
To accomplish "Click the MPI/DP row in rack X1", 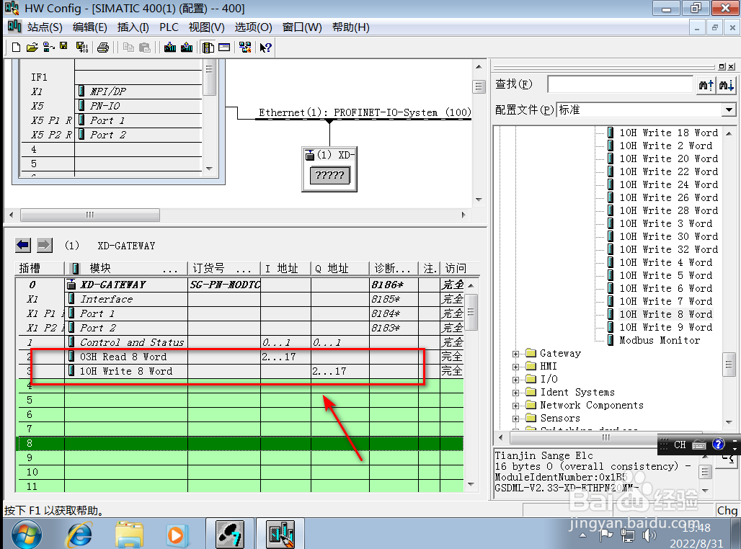I will (x=111, y=91).
